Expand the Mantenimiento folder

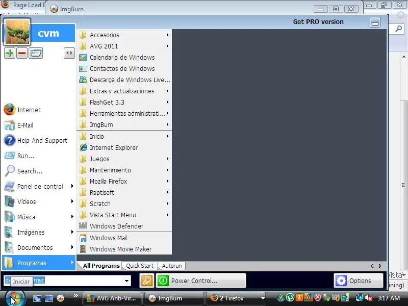124,170
